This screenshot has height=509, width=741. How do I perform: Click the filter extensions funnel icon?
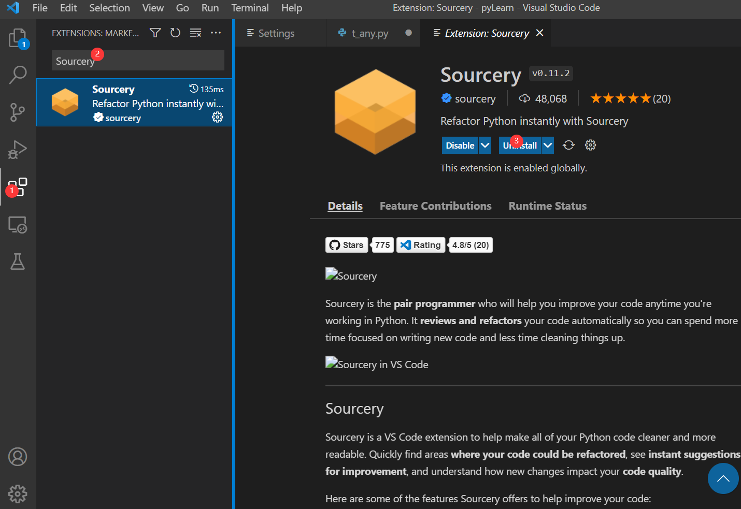pos(155,33)
